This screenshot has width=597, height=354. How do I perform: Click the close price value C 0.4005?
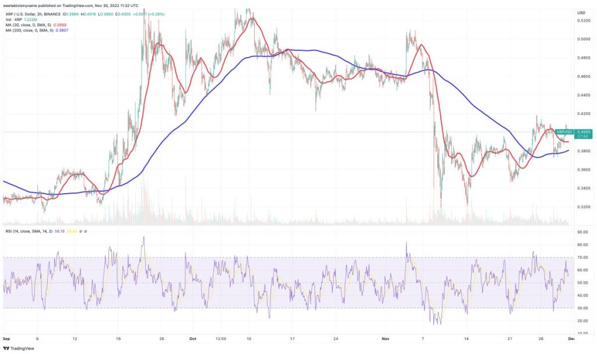[x=124, y=14]
